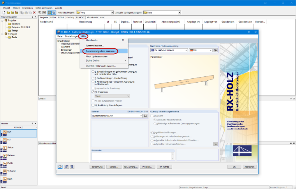Open the Pfette module
The image size is (296, 189).
(4, 164)
